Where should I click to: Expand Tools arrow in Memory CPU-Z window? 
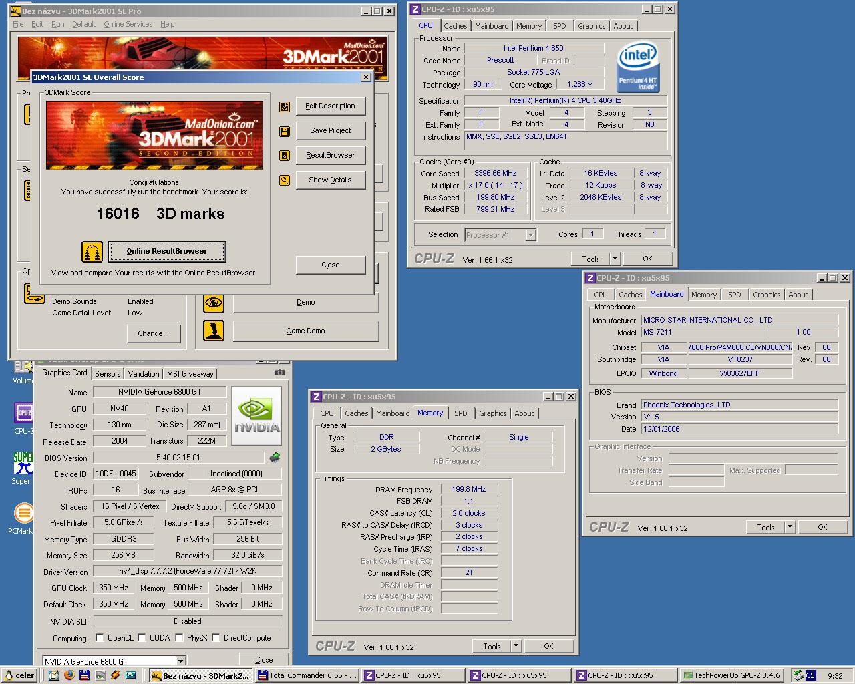click(516, 646)
